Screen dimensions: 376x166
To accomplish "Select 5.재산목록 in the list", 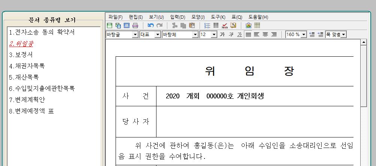I will coord(24,77).
